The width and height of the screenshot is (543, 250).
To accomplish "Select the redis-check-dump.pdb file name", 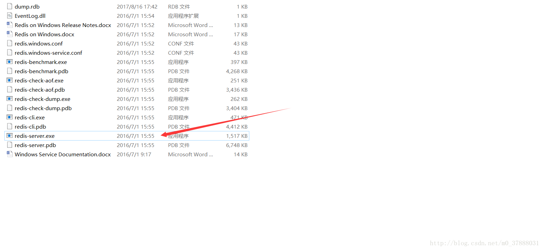I will coord(43,108).
